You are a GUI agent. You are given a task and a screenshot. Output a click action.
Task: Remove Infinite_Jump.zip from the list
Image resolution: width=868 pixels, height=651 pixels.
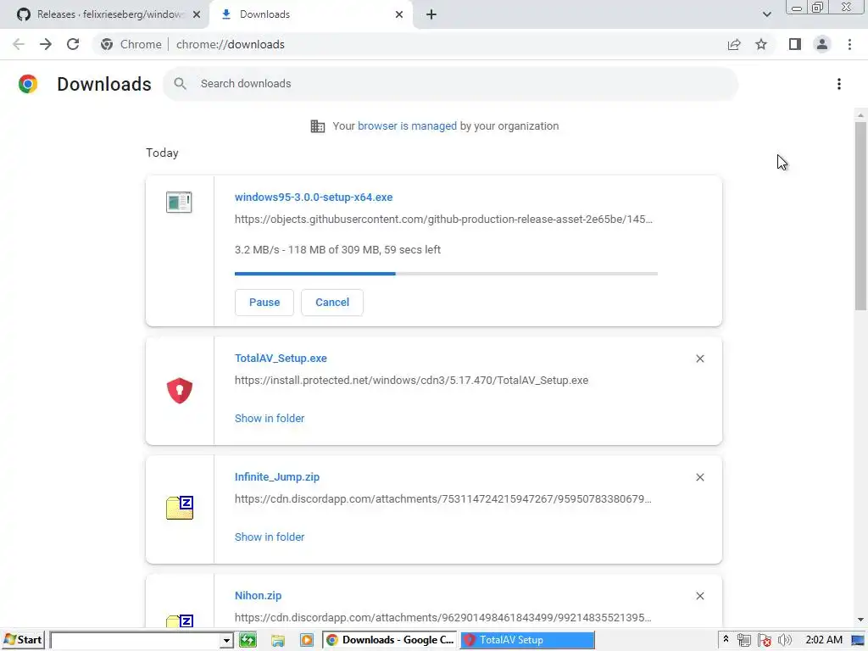tap(699, 477)
